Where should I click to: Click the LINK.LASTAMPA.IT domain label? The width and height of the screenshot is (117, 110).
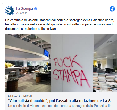(x=20, y=96)
